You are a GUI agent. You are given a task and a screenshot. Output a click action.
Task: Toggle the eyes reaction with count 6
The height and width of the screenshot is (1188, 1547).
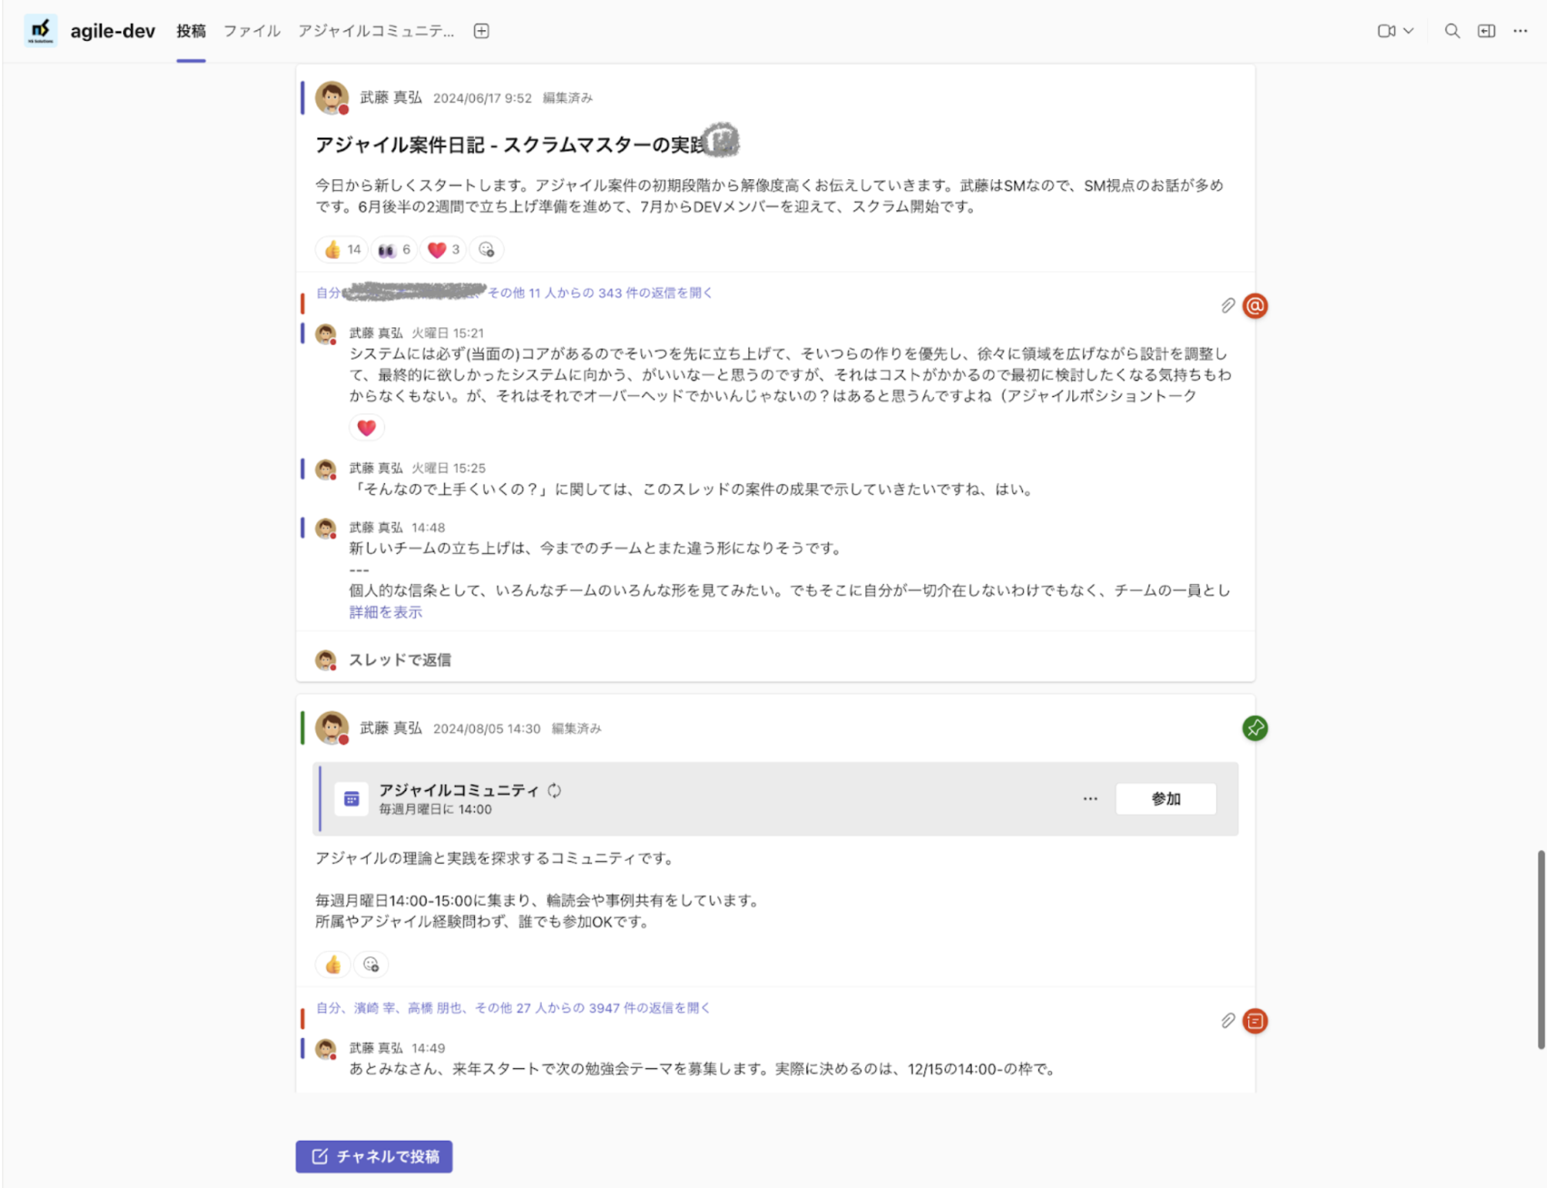point(394,249)
